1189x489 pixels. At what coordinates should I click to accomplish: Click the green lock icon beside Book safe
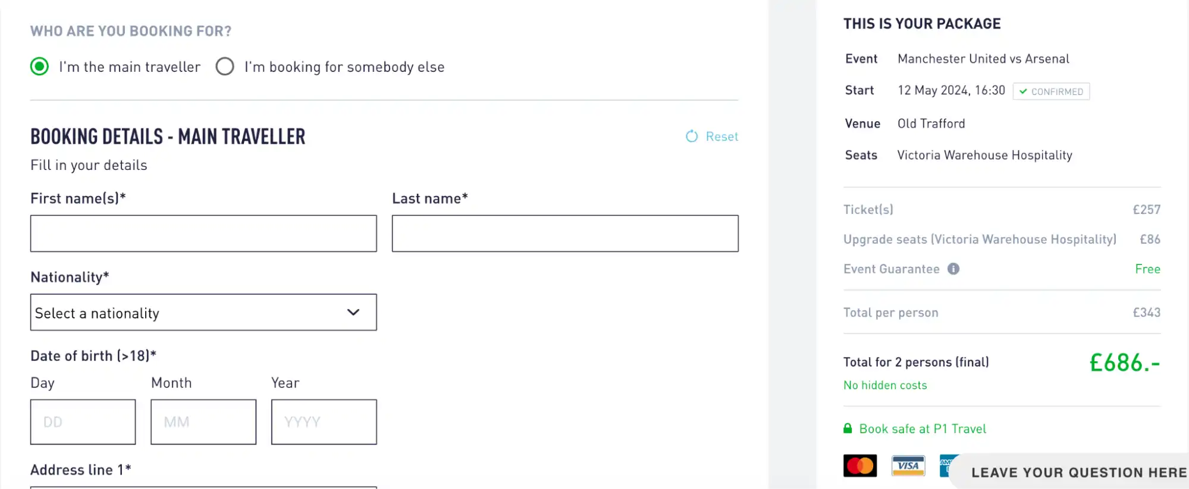point(847,428)
